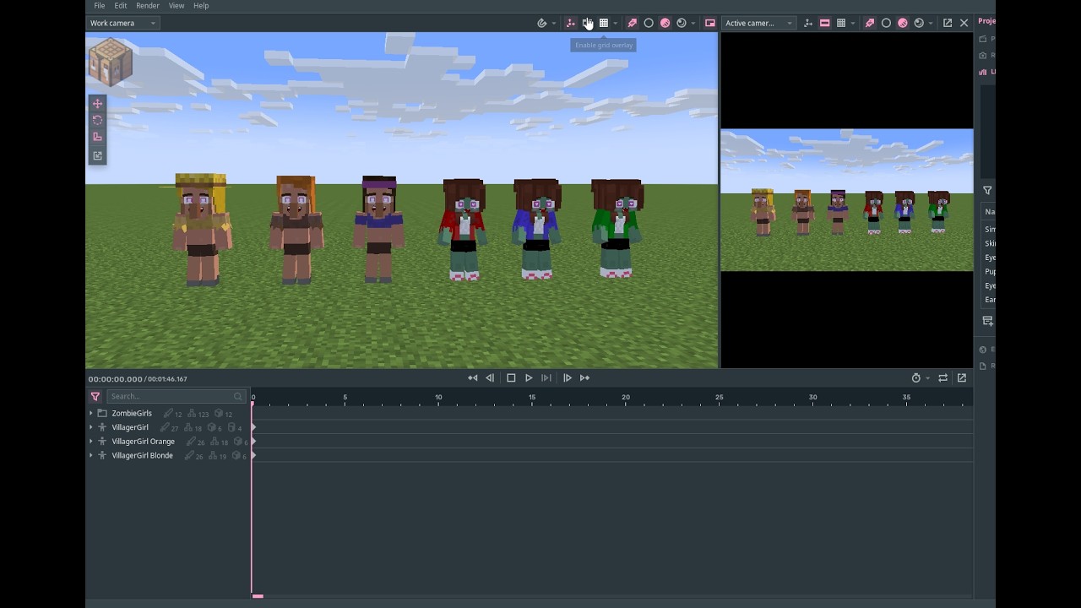Enable grid overlay in Active camera view
1081x608 pixels.
pyautogui.click(x=841, y=23)
